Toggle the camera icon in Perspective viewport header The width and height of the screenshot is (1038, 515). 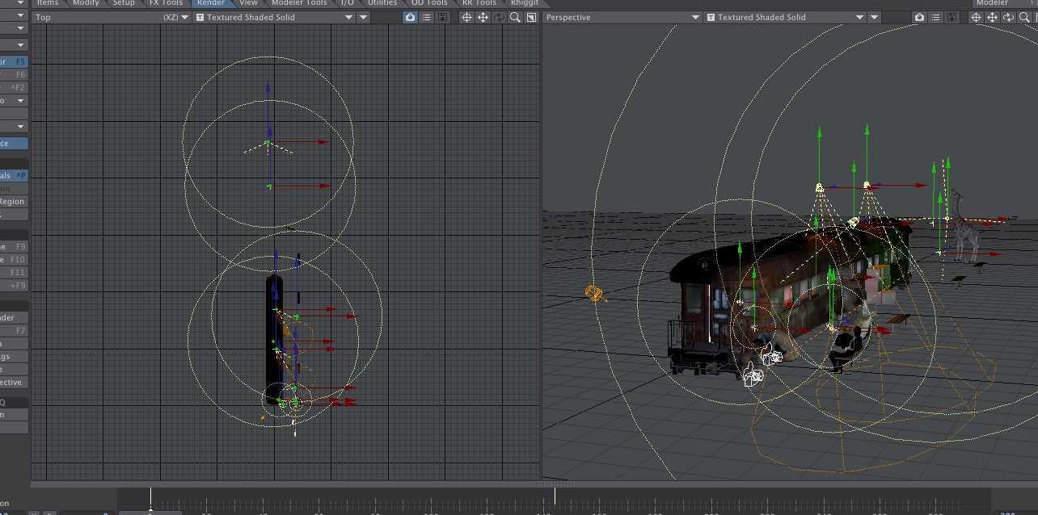[920, 17]
